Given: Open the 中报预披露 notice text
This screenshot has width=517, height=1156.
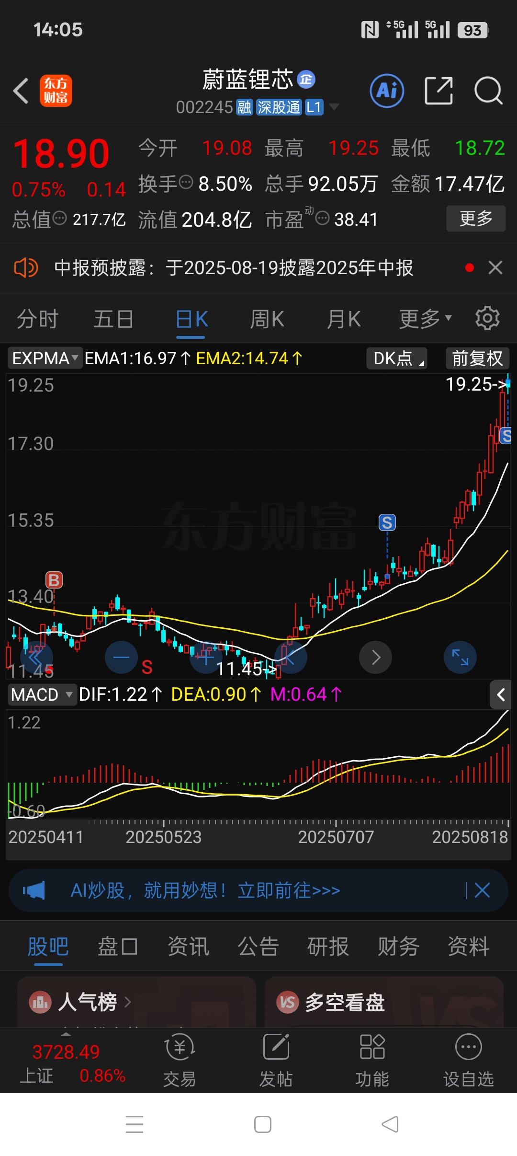Looking at the screenshot, I should (234, 268).
